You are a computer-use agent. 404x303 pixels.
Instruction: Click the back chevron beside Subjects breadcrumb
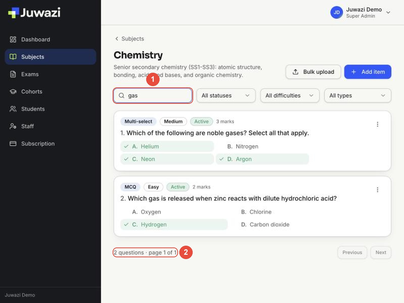117,39
